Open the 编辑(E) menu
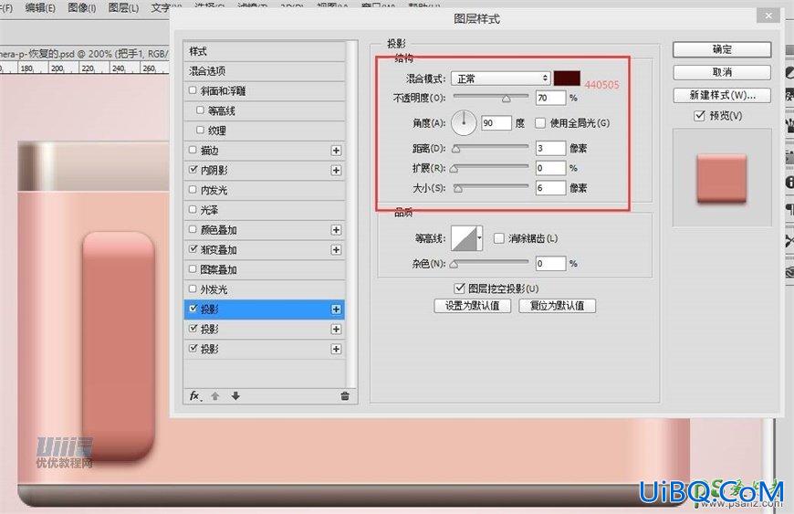The image size is (794, 514). [40, 7]
